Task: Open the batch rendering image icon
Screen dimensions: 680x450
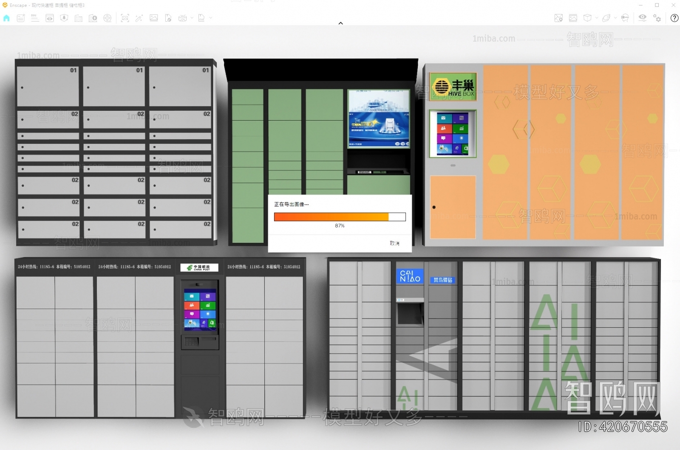Action: [154, 18]
